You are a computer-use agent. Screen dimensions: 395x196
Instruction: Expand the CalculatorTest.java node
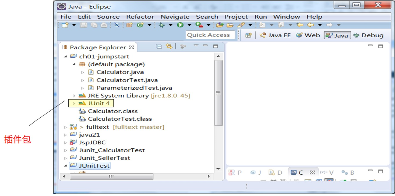(82, 80)
